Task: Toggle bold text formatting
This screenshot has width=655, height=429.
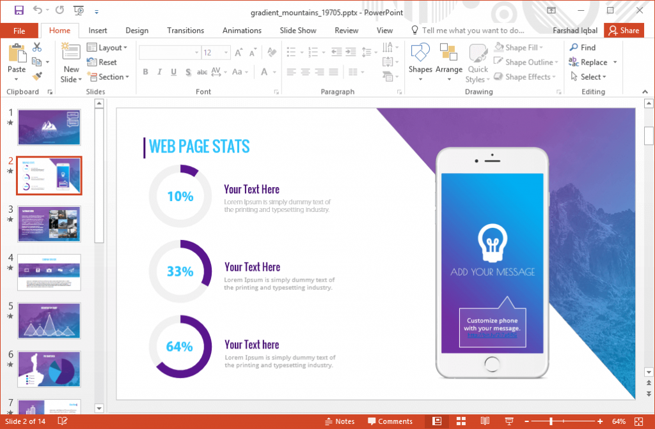Action: tap(145, 71)
